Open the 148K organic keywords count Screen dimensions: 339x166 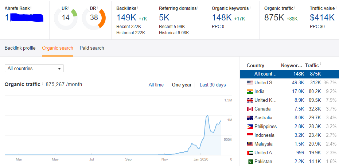click(x=222, y=18)
